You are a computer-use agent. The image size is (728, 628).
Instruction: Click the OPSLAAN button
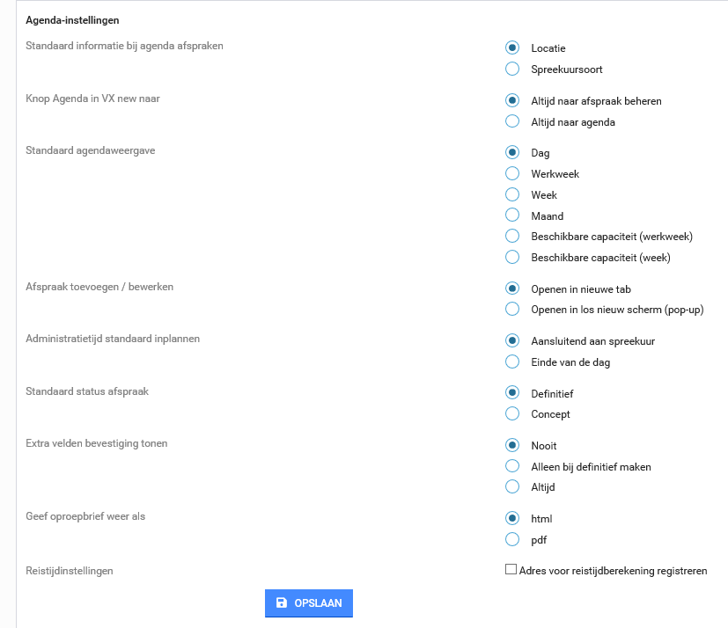tap(309, 603)
